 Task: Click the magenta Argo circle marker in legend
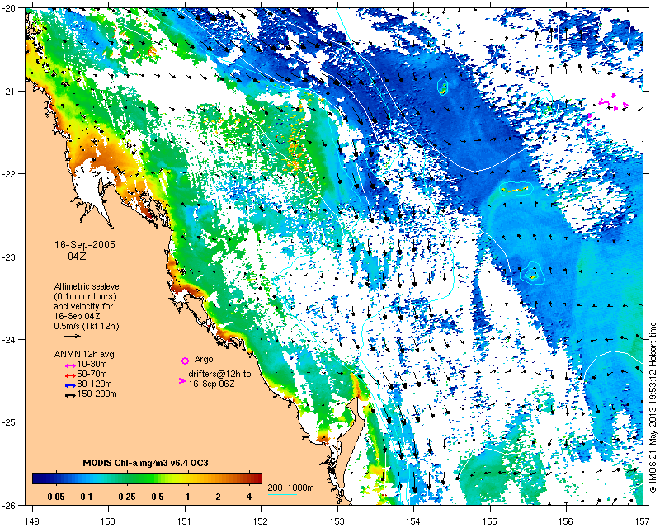185,361
